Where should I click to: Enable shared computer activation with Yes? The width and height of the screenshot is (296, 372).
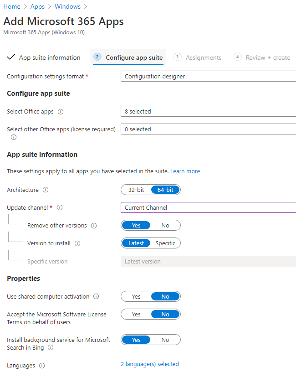click(x=136, y=297)
